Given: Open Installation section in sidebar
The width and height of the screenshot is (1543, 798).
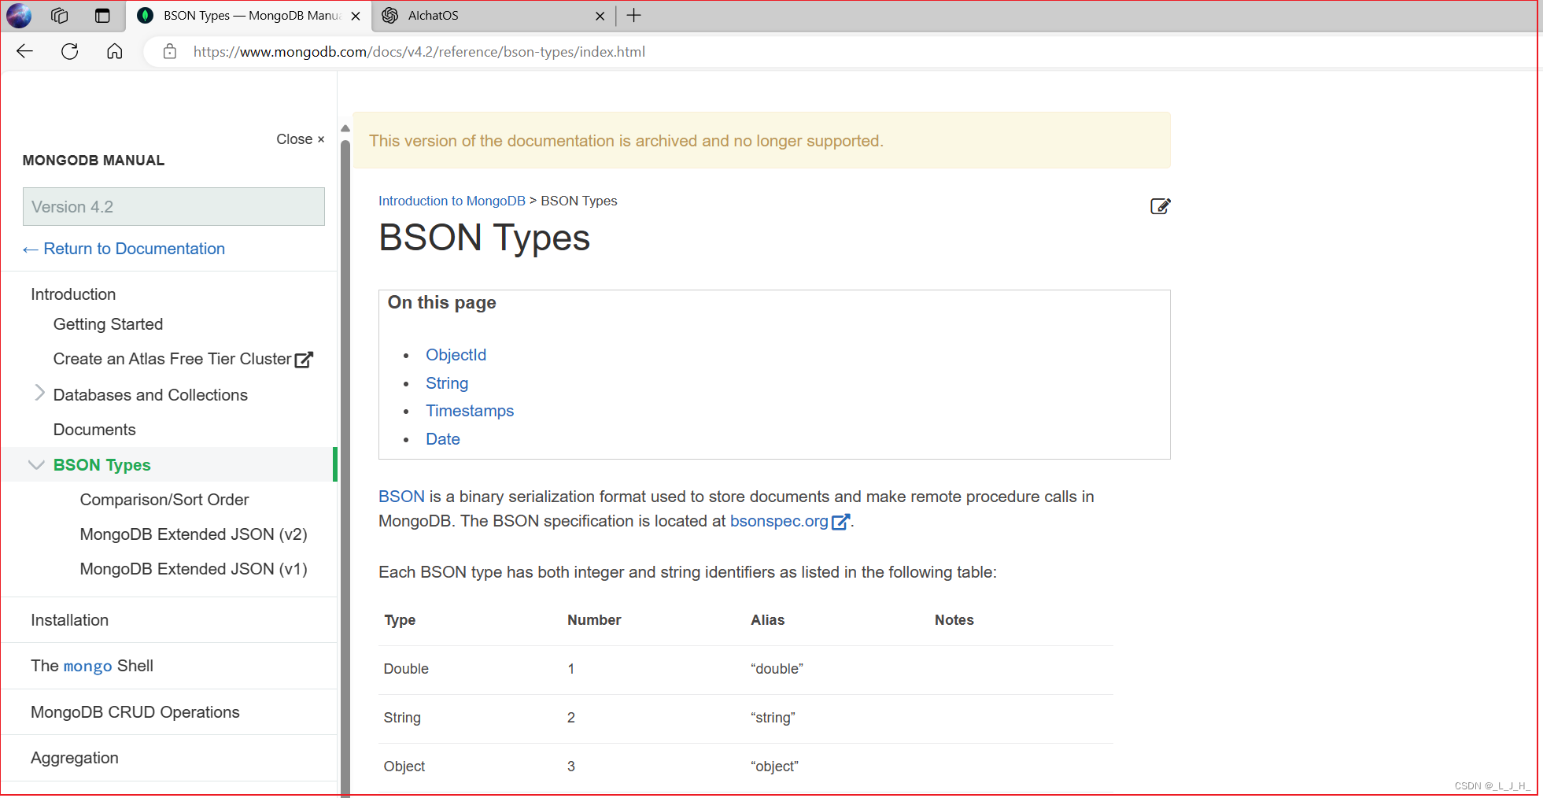Looking at the screenshot, I should tap(70, 620).
